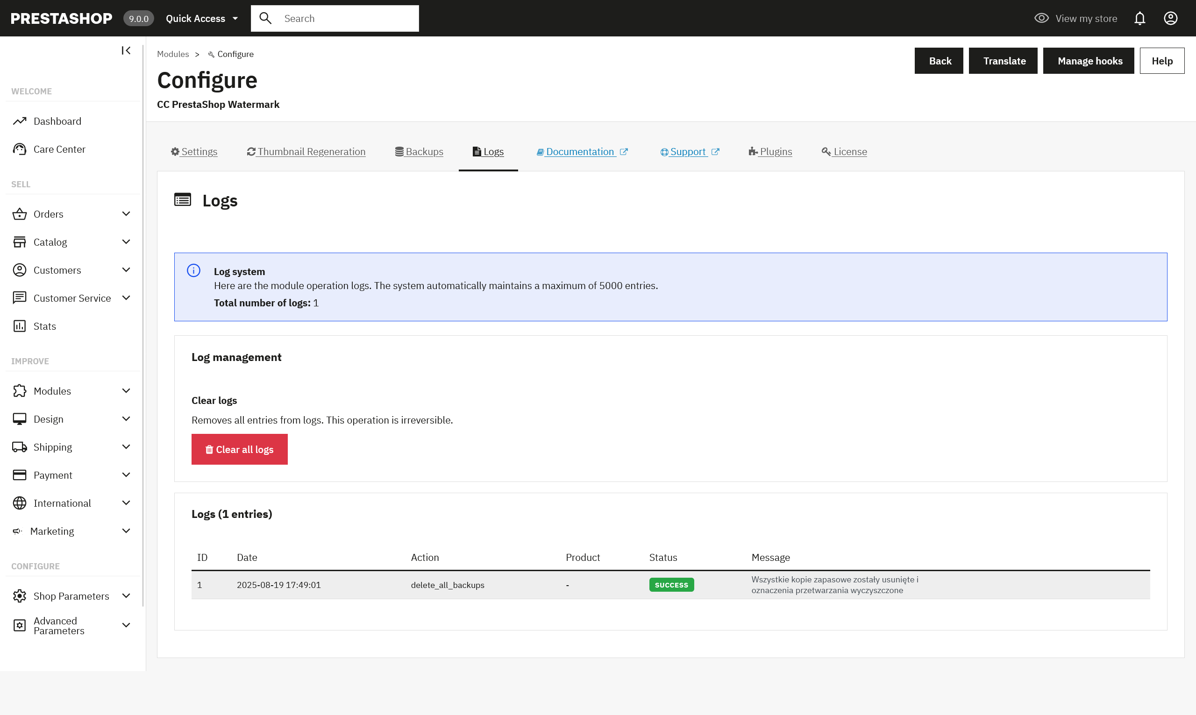
Task: Click the Log system info icon
Action: point(194,271)
